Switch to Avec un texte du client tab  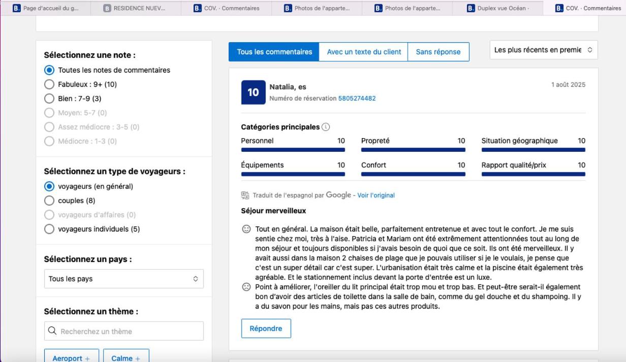point(363,52)
